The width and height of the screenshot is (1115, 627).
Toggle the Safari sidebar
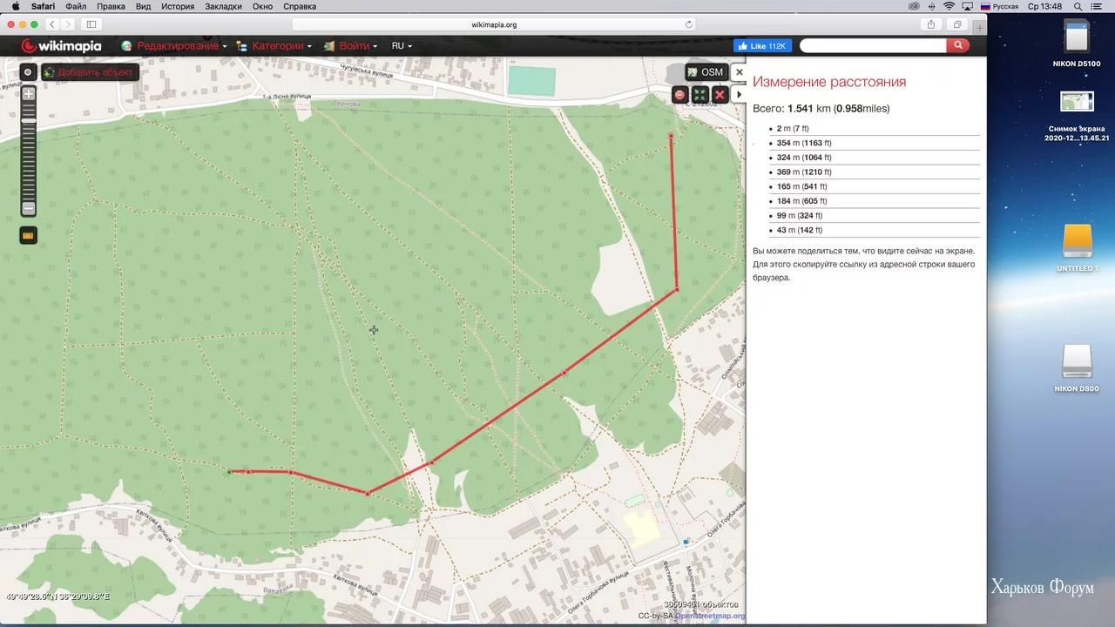click(91, 24)
